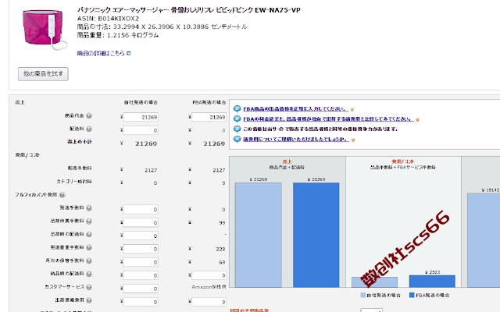Open the second underlined FBA message link
This screenshot has height=312, width=500.
pos(328,119)
